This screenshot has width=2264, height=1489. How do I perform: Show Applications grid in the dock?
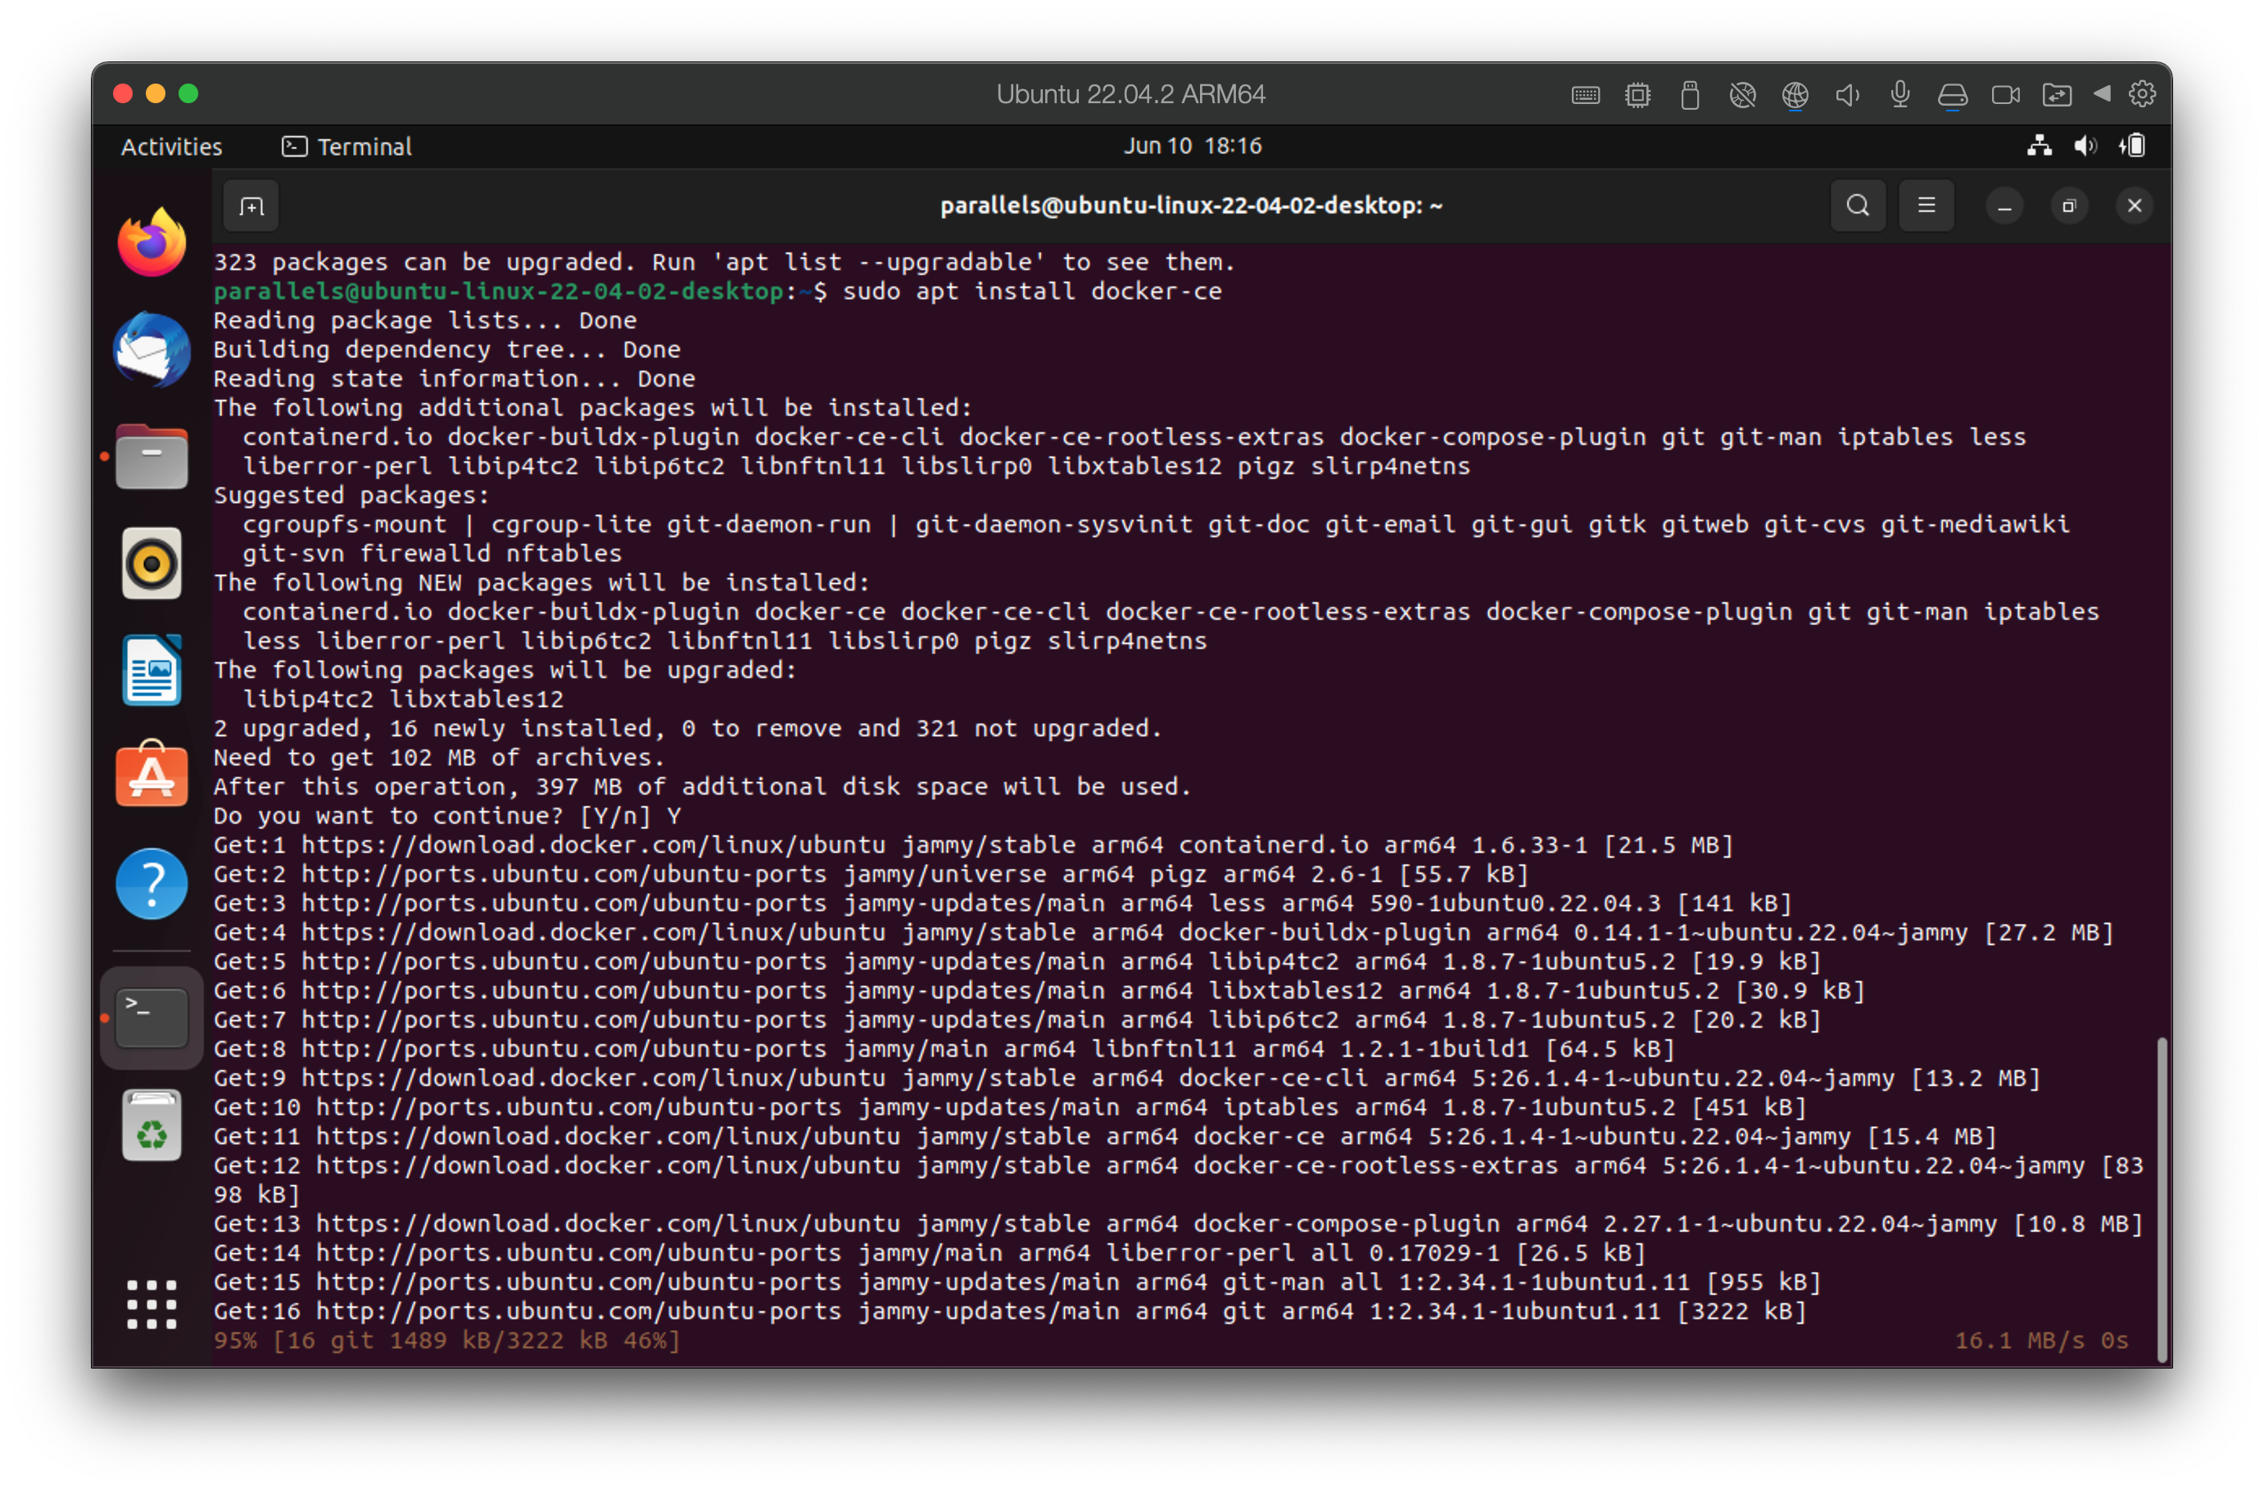coord(152,1303)
